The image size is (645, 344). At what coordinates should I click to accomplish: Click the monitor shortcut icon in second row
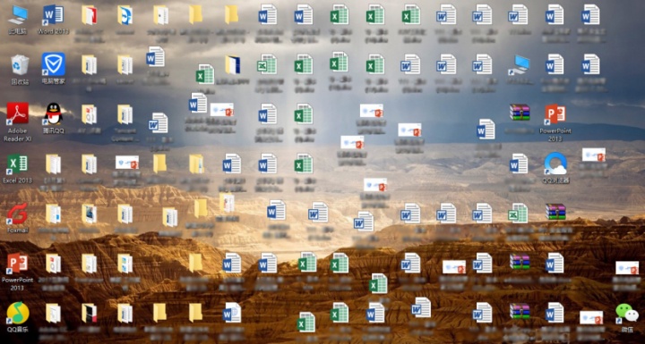pos(519,65)
